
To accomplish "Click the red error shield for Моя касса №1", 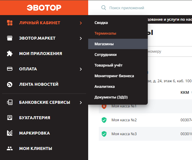I will click(x=104, y=106).
